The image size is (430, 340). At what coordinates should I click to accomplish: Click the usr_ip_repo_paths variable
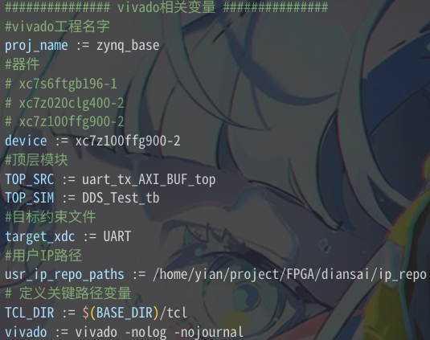point(64,274)
